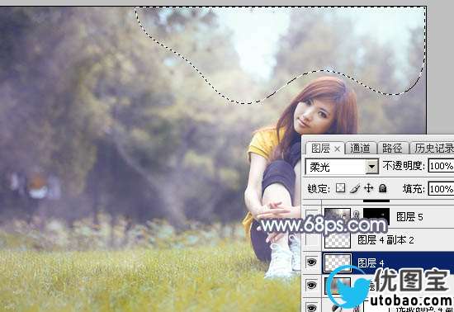454x312 pixels.
Task: Hide the layer below 图层 4
Action: (311, 286)
